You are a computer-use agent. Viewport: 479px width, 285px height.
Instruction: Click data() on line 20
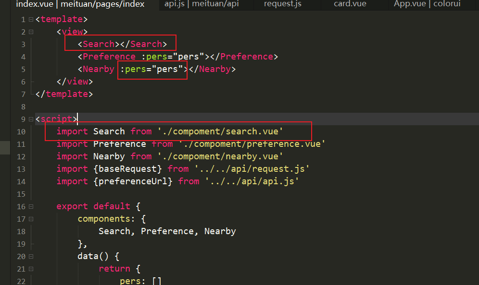(x=93, y=256)
